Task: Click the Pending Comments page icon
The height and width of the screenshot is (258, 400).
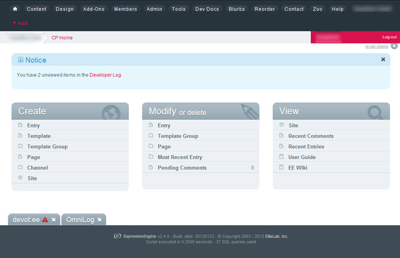Action: click(151, 167)
